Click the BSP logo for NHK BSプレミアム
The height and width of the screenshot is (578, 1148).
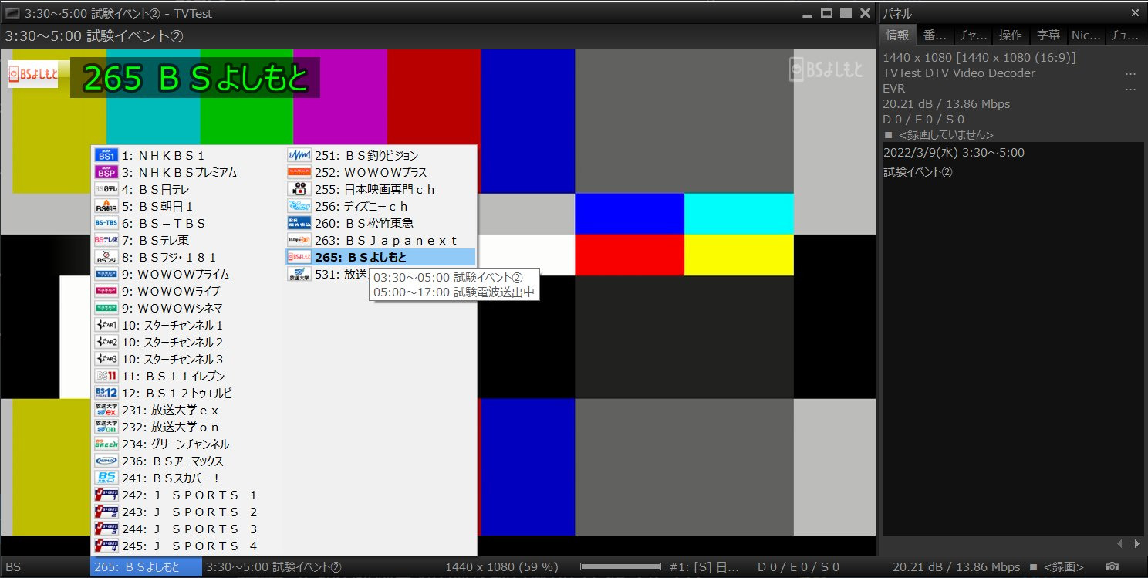point(106,173)
